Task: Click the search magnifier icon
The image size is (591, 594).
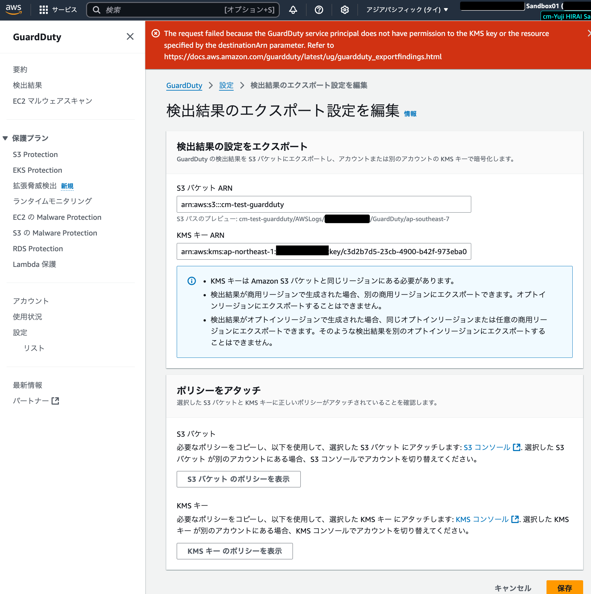Action: coord(96,10)
